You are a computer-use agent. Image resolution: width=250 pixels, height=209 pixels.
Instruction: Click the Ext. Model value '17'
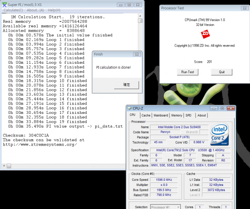(x=190, y=160)
